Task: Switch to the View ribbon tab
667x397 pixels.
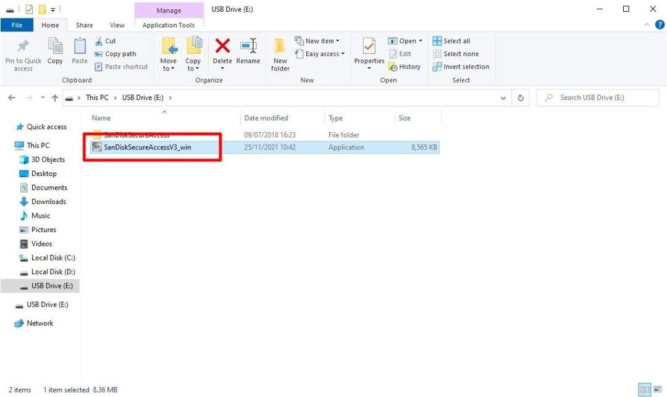Action: [x=117, y=25]
